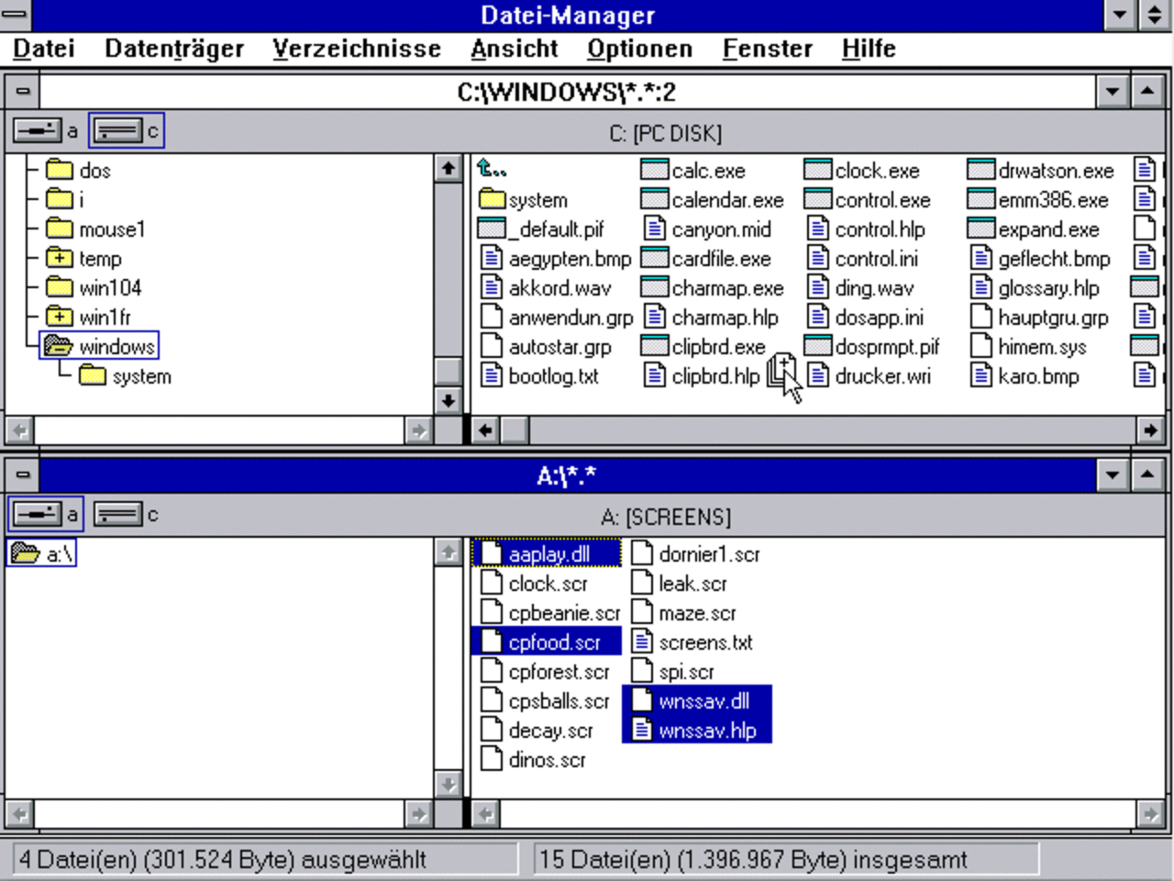Open the Datenträger menu
1174x881 pixels.
[x=174, y=48]
